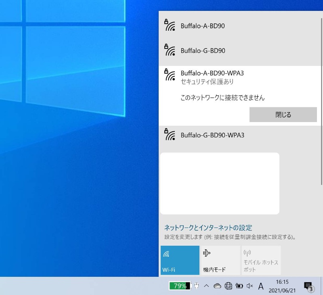Image resolution: width=323 pixels, height=295 pixels.
Task: Expand hidden tray icons with the chevron
Action: tap(206, 286)
